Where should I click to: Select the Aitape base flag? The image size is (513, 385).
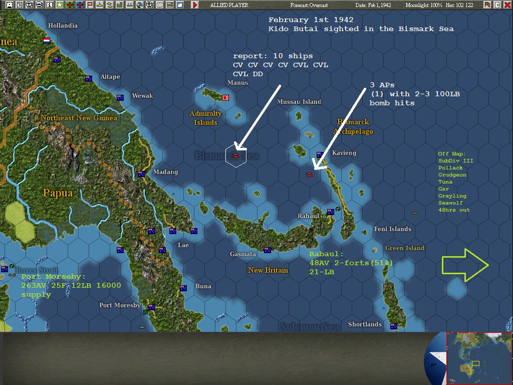[88, 78]
